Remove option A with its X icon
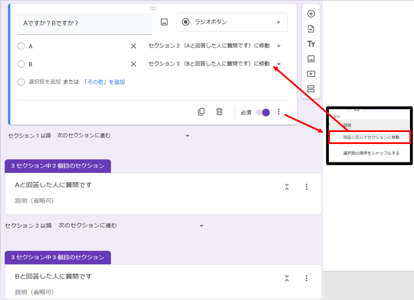 pyautogui.click(x=133, y=46)
